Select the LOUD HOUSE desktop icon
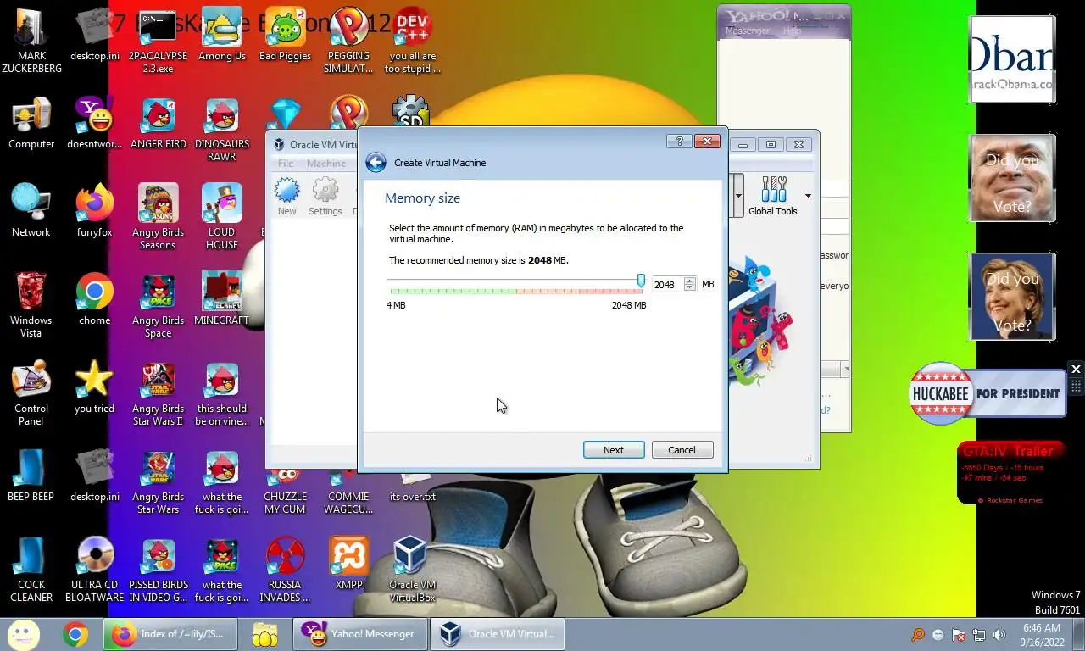The image size is (1085, 651). (221, 218)
